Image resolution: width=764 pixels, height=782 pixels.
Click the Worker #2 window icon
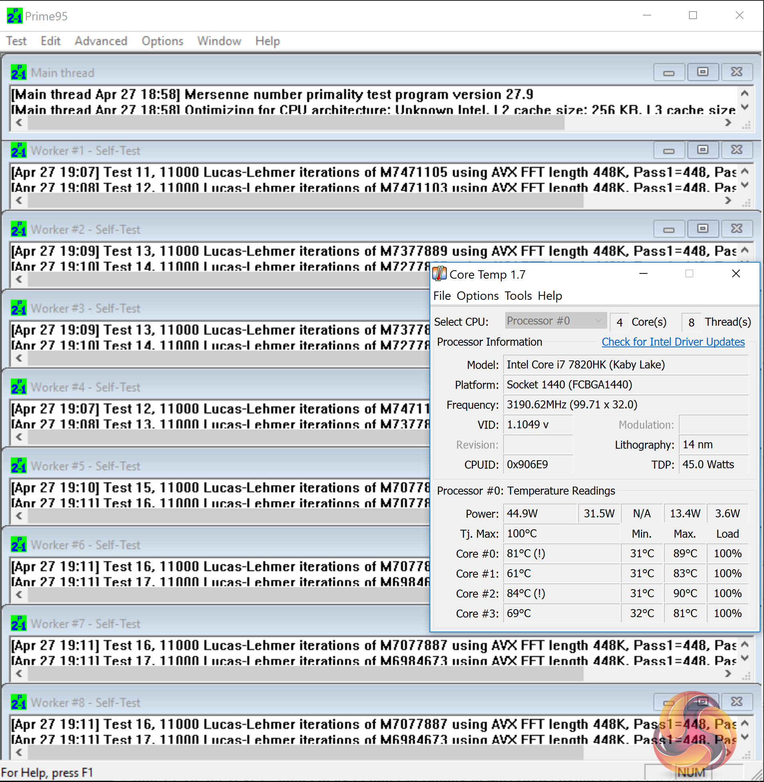click(x=18, y=229)
